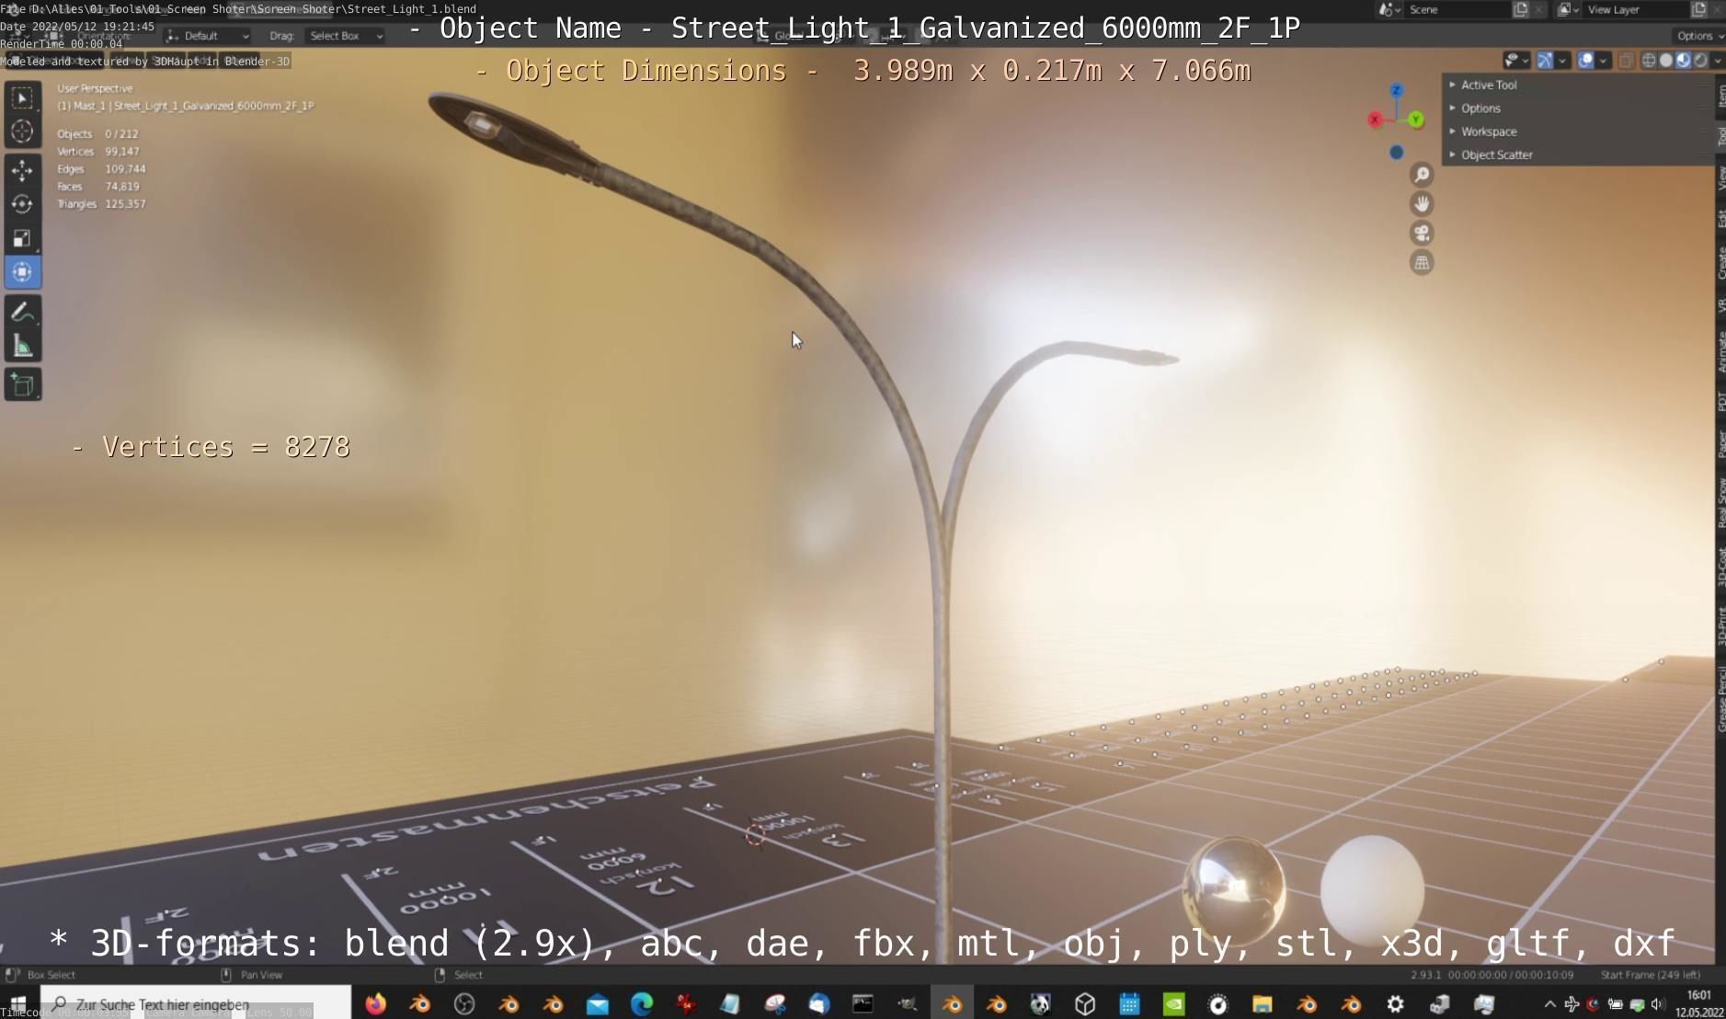Switch to Wireframe viewport shading
Screen dimensions: 1726x1019
1649,61
